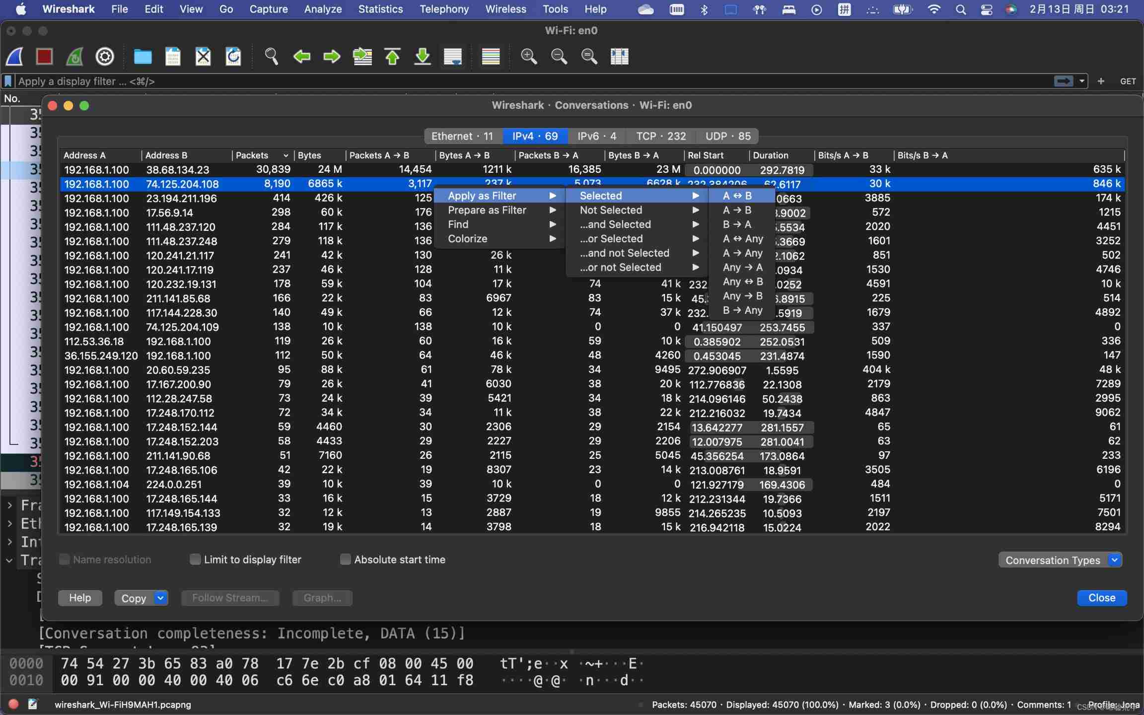
Task: Click GET filter button
Action: coord(1128,81)
